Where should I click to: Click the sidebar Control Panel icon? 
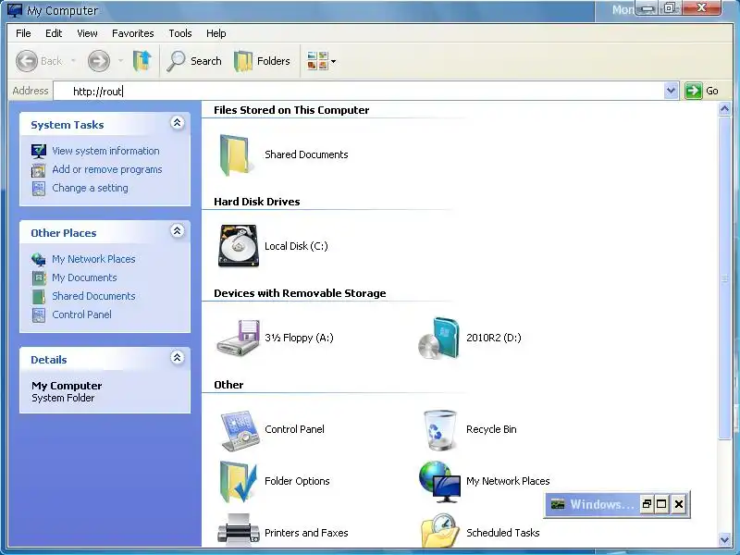[x=39, y=314]
